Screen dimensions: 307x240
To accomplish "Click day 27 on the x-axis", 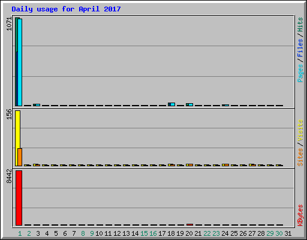I will click(252, 233).
